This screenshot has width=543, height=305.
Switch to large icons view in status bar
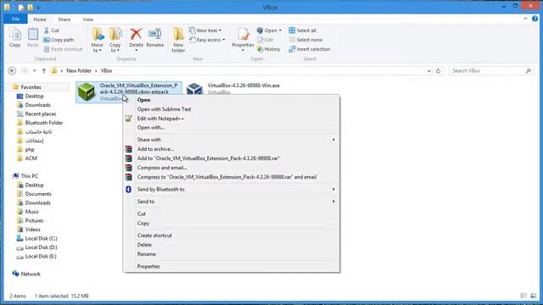(x=534, y=296)
